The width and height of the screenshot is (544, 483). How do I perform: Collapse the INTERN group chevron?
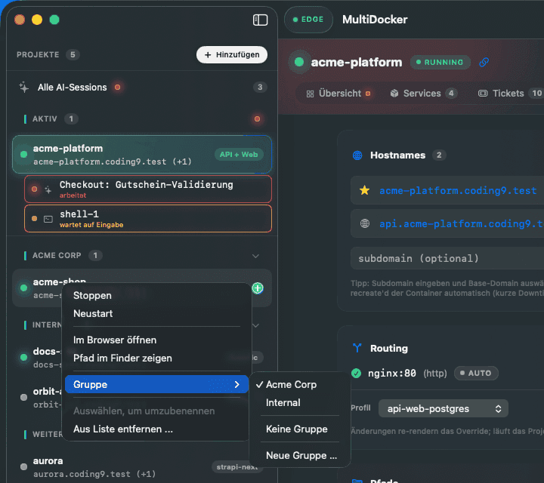pyautogui.click(x=255, y=325)
